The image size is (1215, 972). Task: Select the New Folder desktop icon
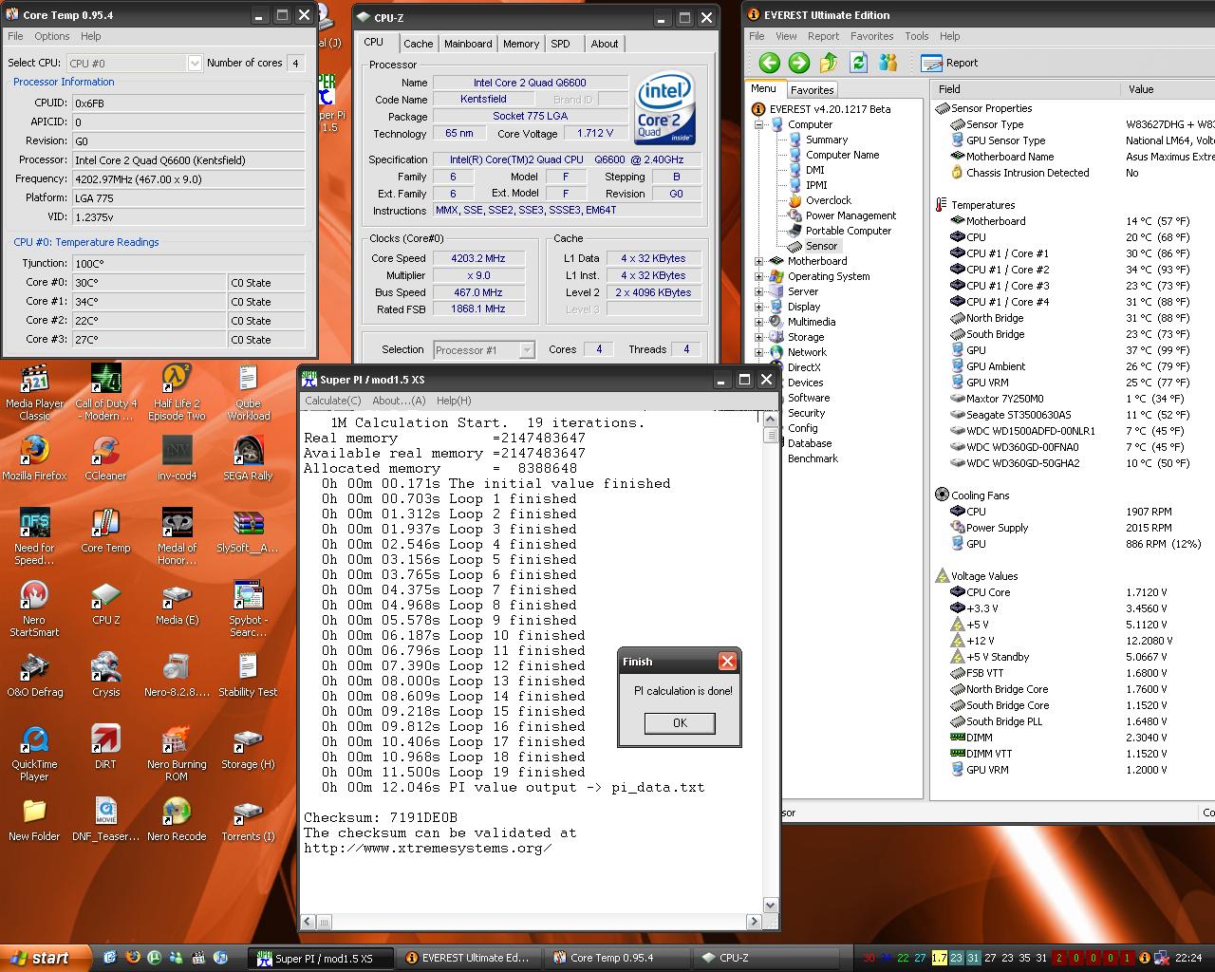34,818
